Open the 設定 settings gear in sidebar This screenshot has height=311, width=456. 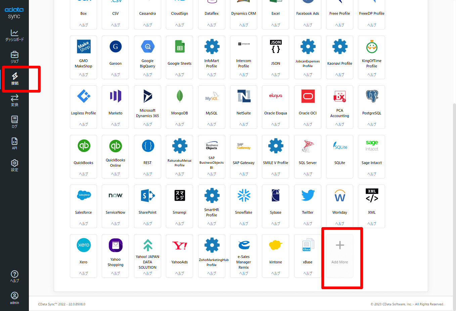point(14,165)
